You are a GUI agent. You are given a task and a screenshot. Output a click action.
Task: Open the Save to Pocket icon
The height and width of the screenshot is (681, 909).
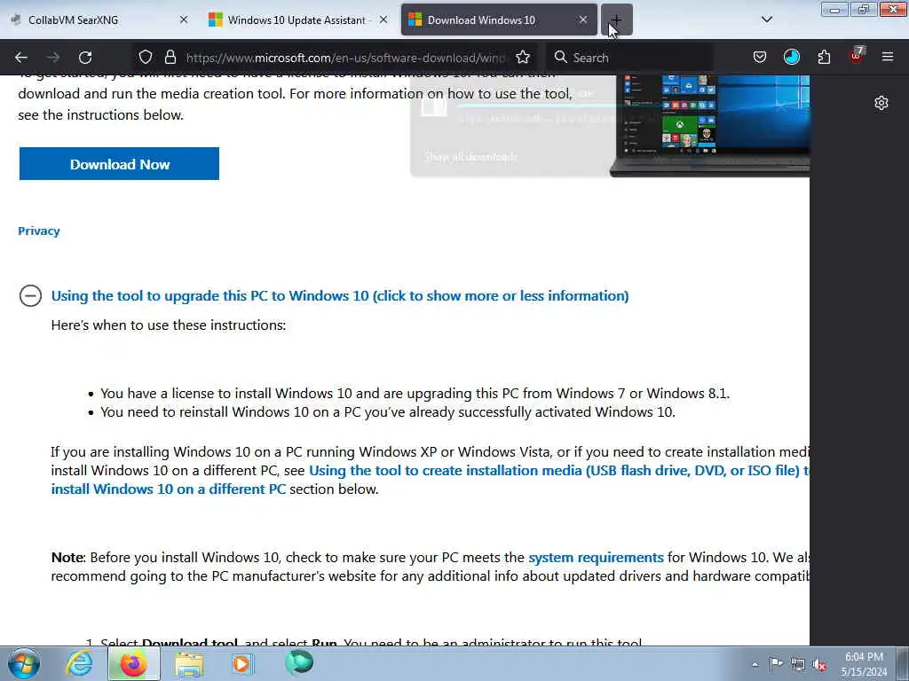point(760,57)
